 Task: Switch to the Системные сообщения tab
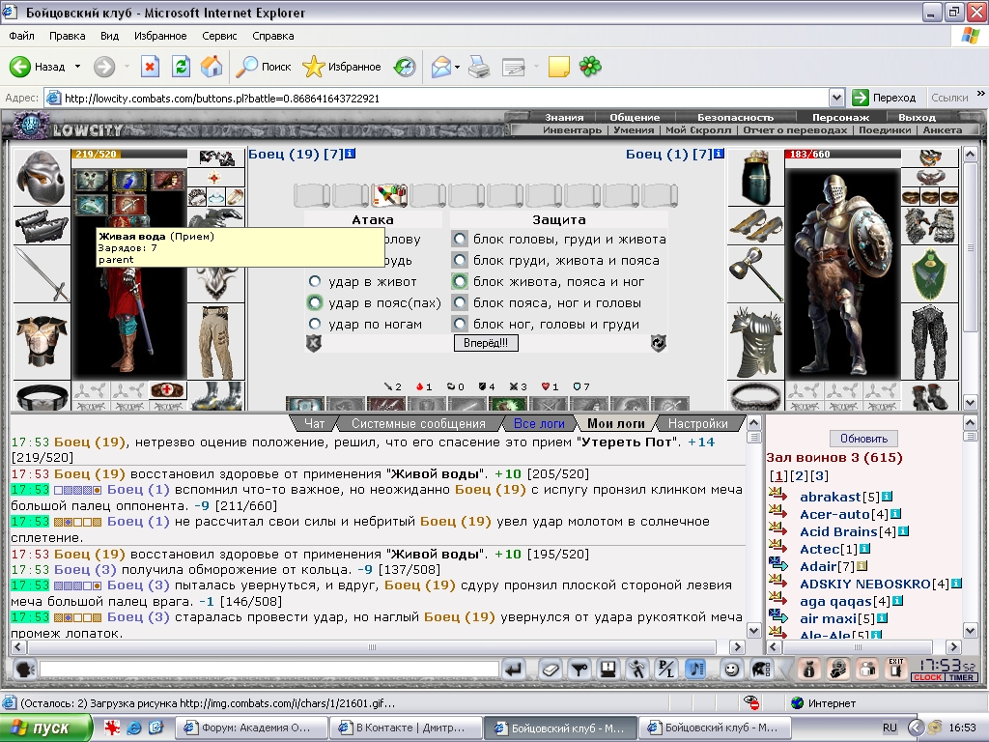click(418, 423)
